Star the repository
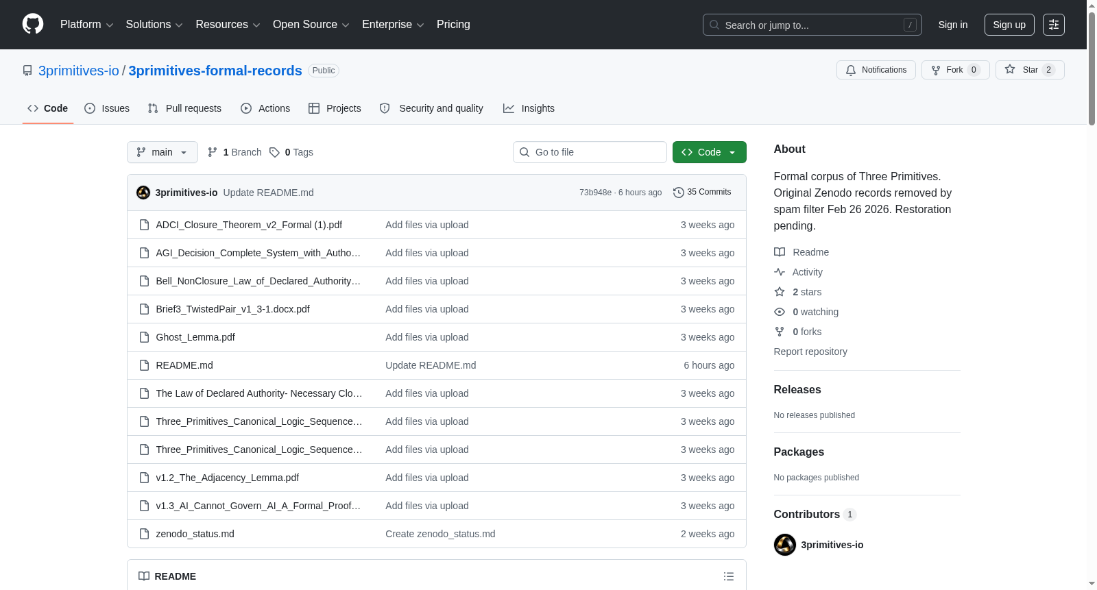Screen dimensions: 1097x590 coord(1030,70)
